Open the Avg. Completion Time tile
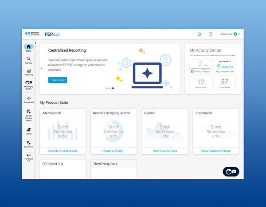266x207 pixels. 225,67
